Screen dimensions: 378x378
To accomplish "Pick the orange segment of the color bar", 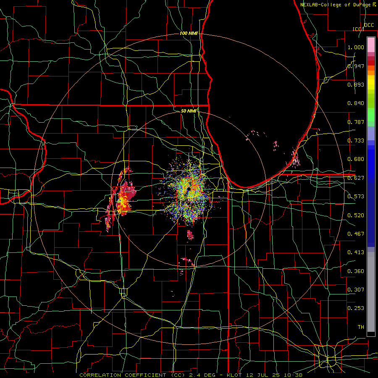I will click(371, 73).
